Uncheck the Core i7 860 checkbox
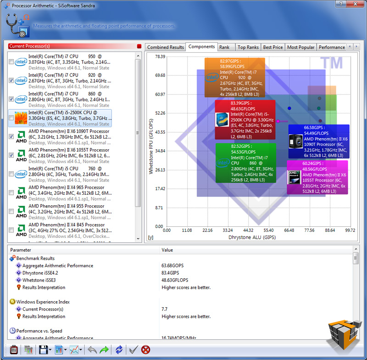 (x=11, y=99)
